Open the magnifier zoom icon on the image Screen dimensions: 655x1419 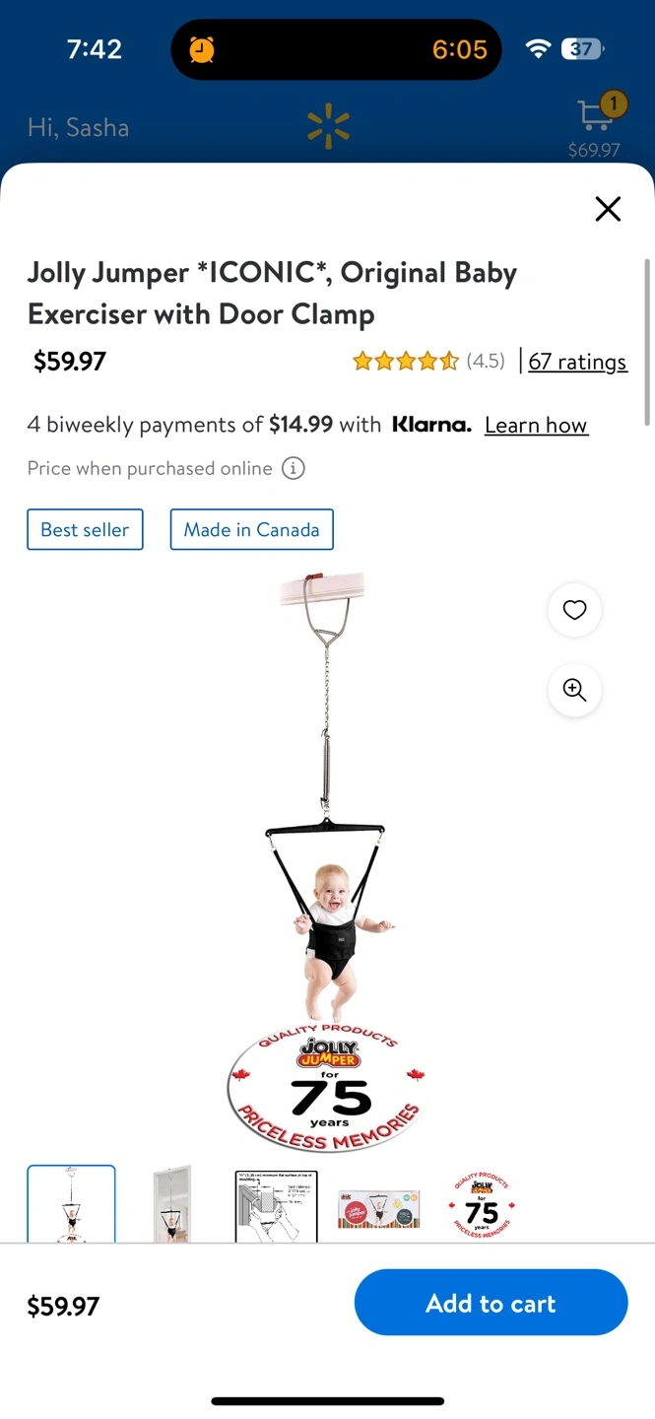[574, 690]
